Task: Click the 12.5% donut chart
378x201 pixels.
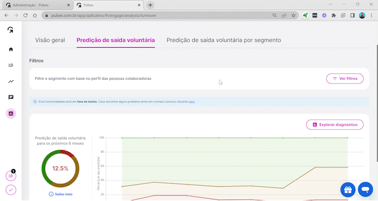Action: click(x=60, y=168)
